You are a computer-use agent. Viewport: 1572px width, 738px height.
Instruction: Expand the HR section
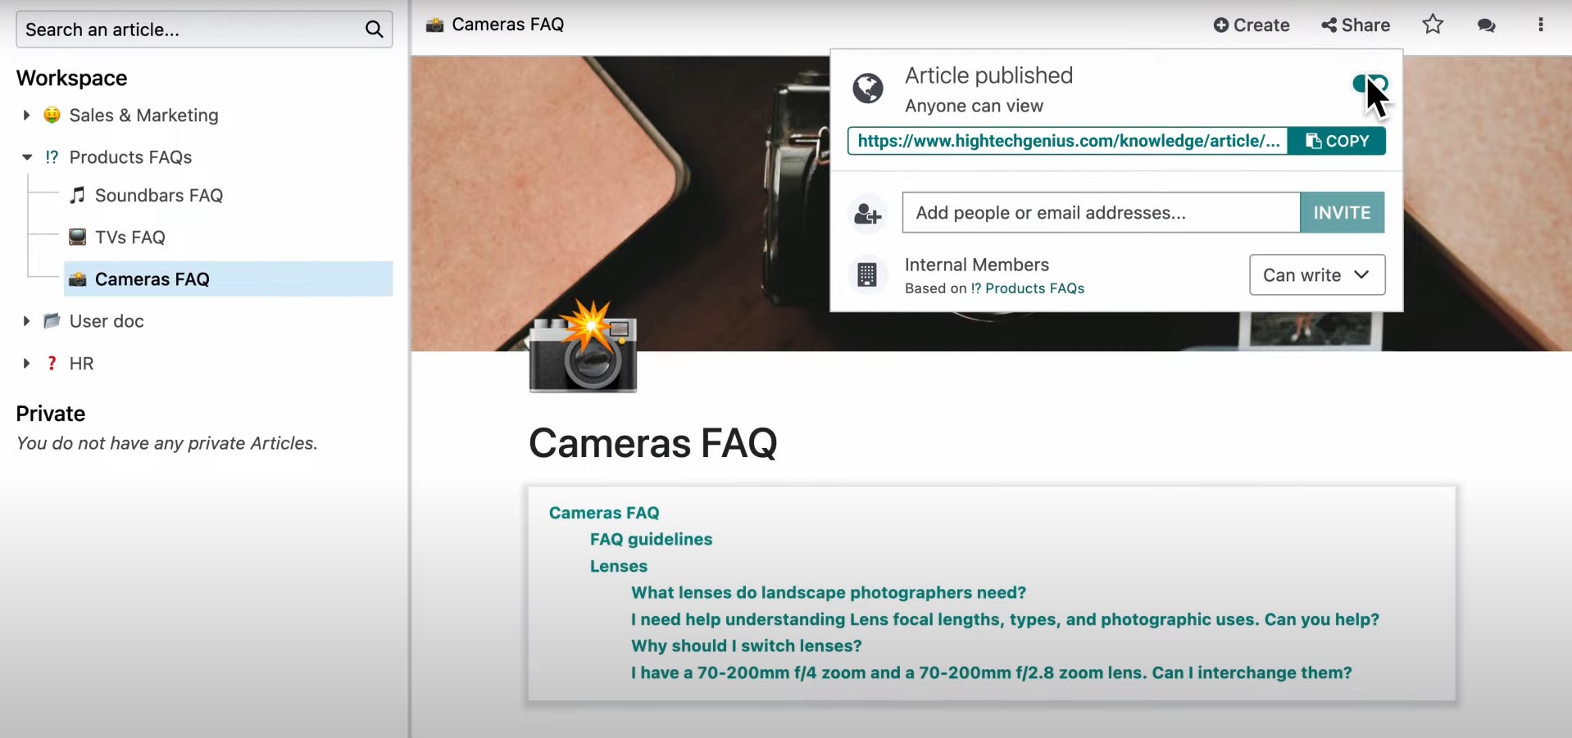[x=26, y=364]
